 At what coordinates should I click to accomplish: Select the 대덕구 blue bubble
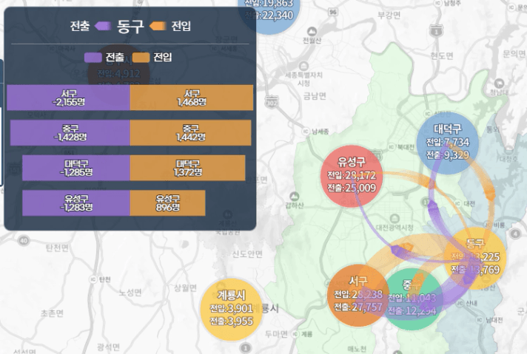click(447, 143)
